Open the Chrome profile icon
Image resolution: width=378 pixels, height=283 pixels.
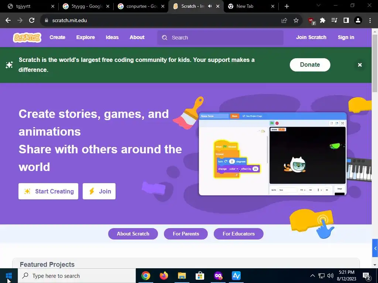click(358, 21)
